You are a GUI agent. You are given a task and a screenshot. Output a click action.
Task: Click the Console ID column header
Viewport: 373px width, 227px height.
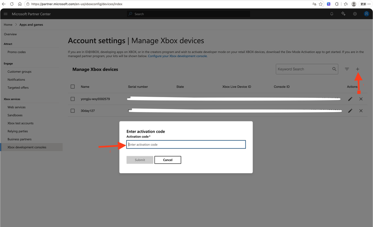[x=282, y=87]
